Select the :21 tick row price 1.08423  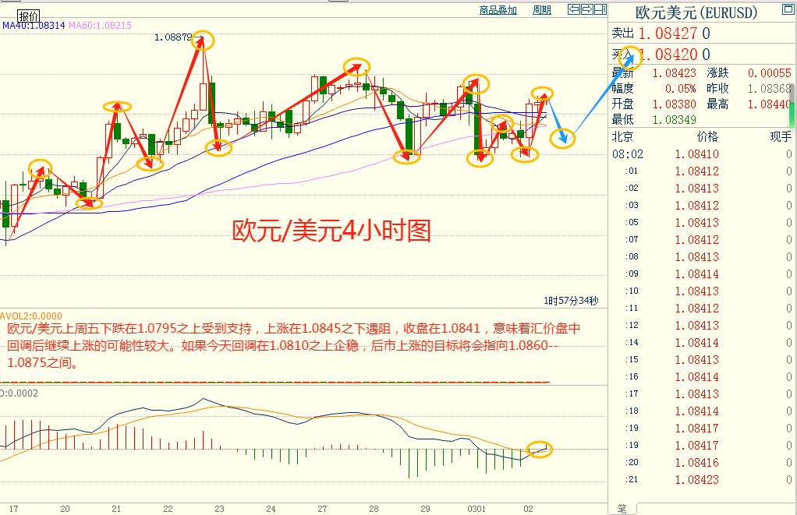(x=697, y=479)
